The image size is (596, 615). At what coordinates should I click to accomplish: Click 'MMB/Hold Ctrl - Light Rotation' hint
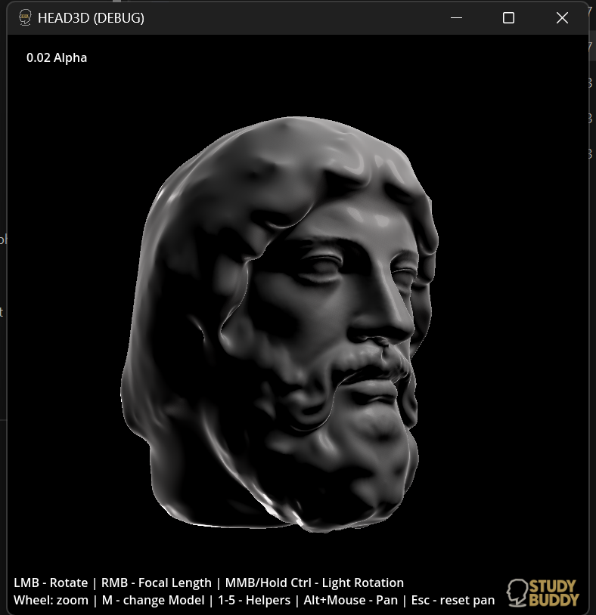[x=315, y=583]
